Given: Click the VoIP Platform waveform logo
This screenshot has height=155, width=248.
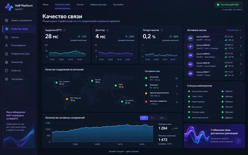Looking at the screenshot, I should pos(9,7).
